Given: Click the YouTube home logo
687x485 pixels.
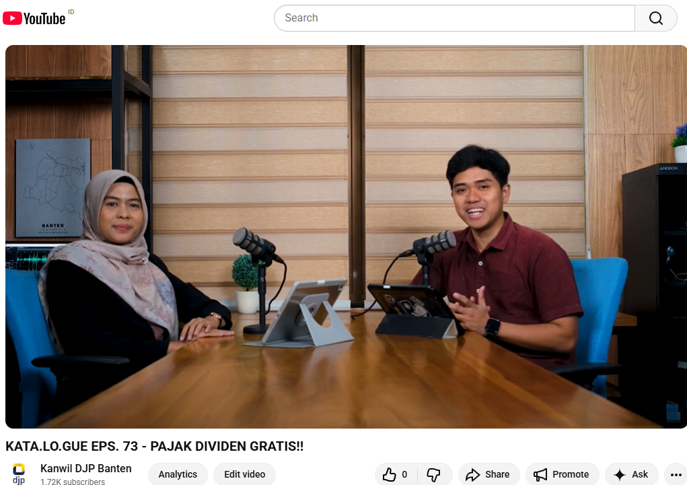Looking at the screenshot, I should pyautogui.click(x=34, y=18).
